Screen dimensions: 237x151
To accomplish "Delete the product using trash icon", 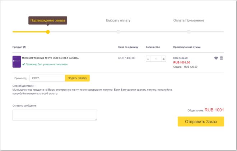I will click(x=221, y=58).
